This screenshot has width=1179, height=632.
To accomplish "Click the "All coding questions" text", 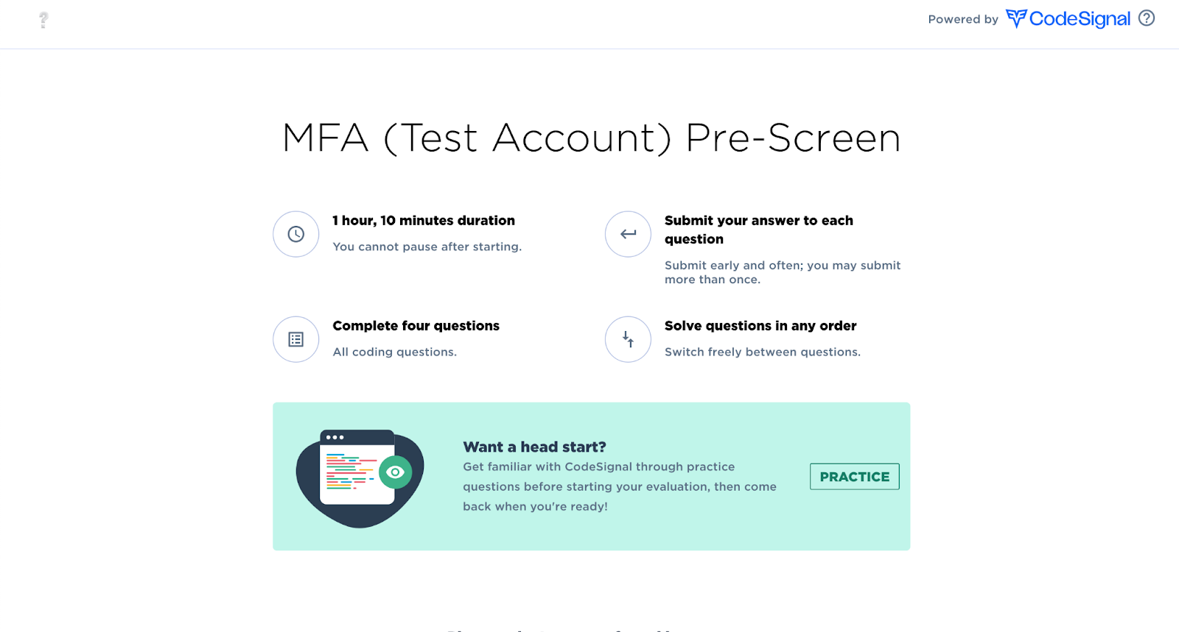I will click(394, 352).
